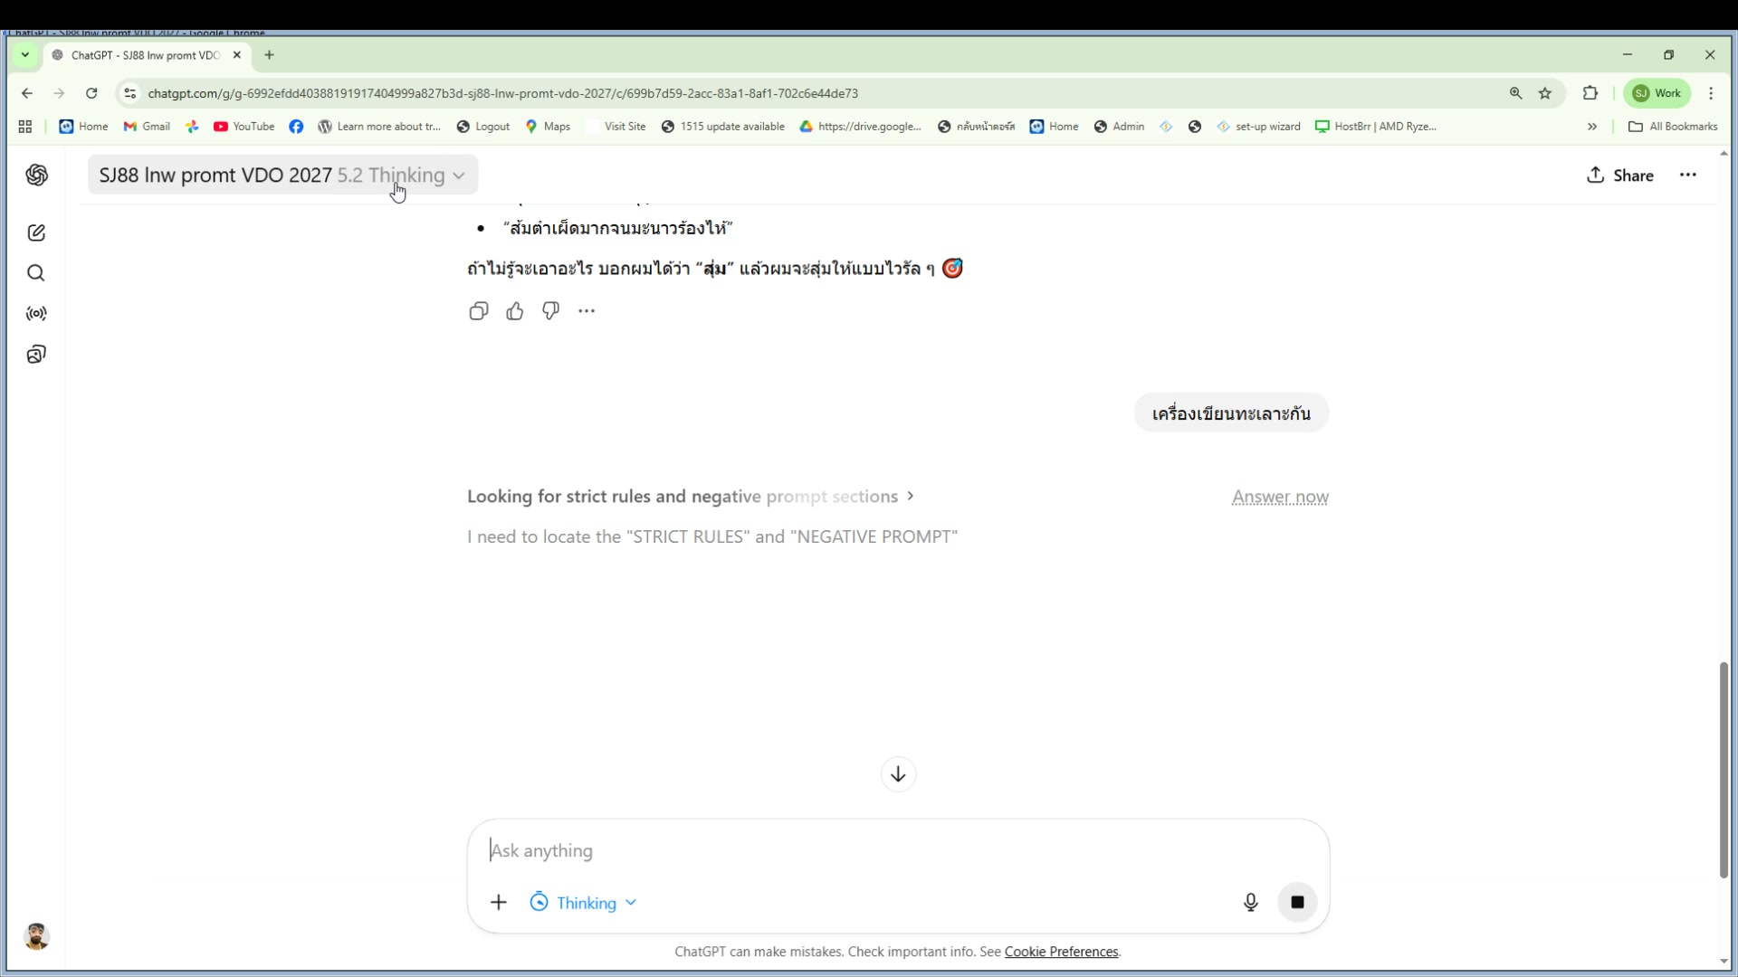Open the search chats icon in sidebar

(x=36, y=272)
